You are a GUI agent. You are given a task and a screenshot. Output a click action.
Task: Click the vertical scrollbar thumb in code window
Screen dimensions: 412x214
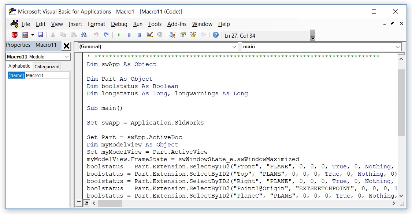click(401, 102)
